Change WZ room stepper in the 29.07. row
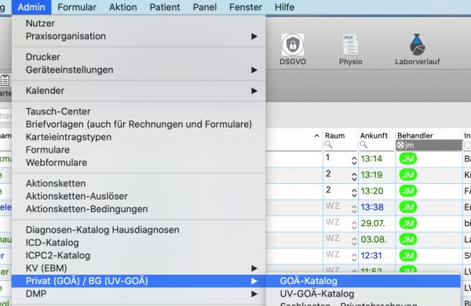Image resolution: width=471 pixels, height=306 pixels. [354, 225]
